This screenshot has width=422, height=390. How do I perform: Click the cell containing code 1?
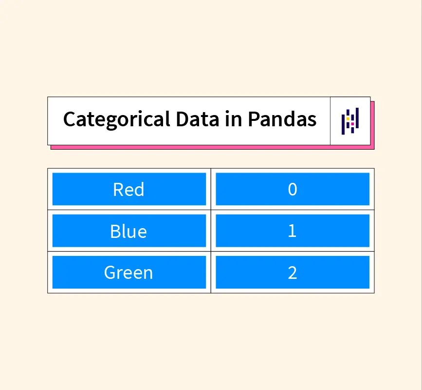[x=292, y=231]
